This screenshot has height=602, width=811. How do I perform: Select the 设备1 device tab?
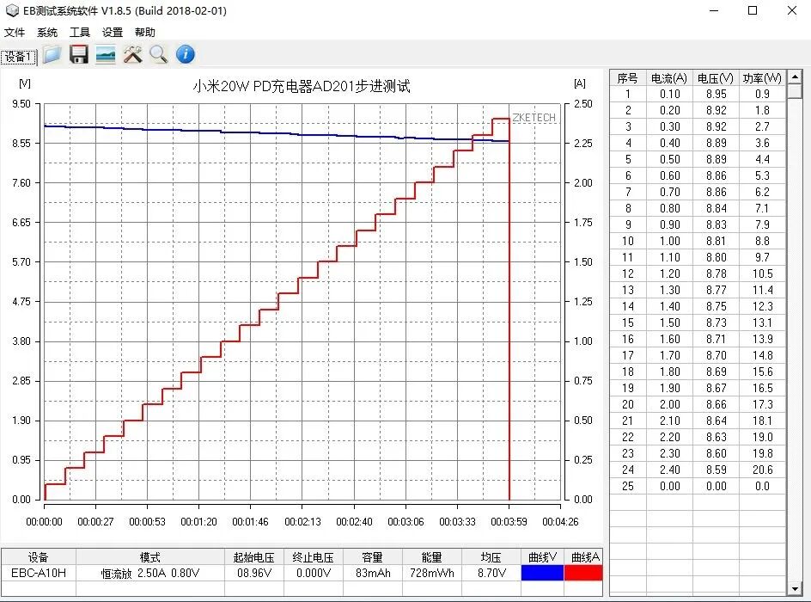click(19, 57)
